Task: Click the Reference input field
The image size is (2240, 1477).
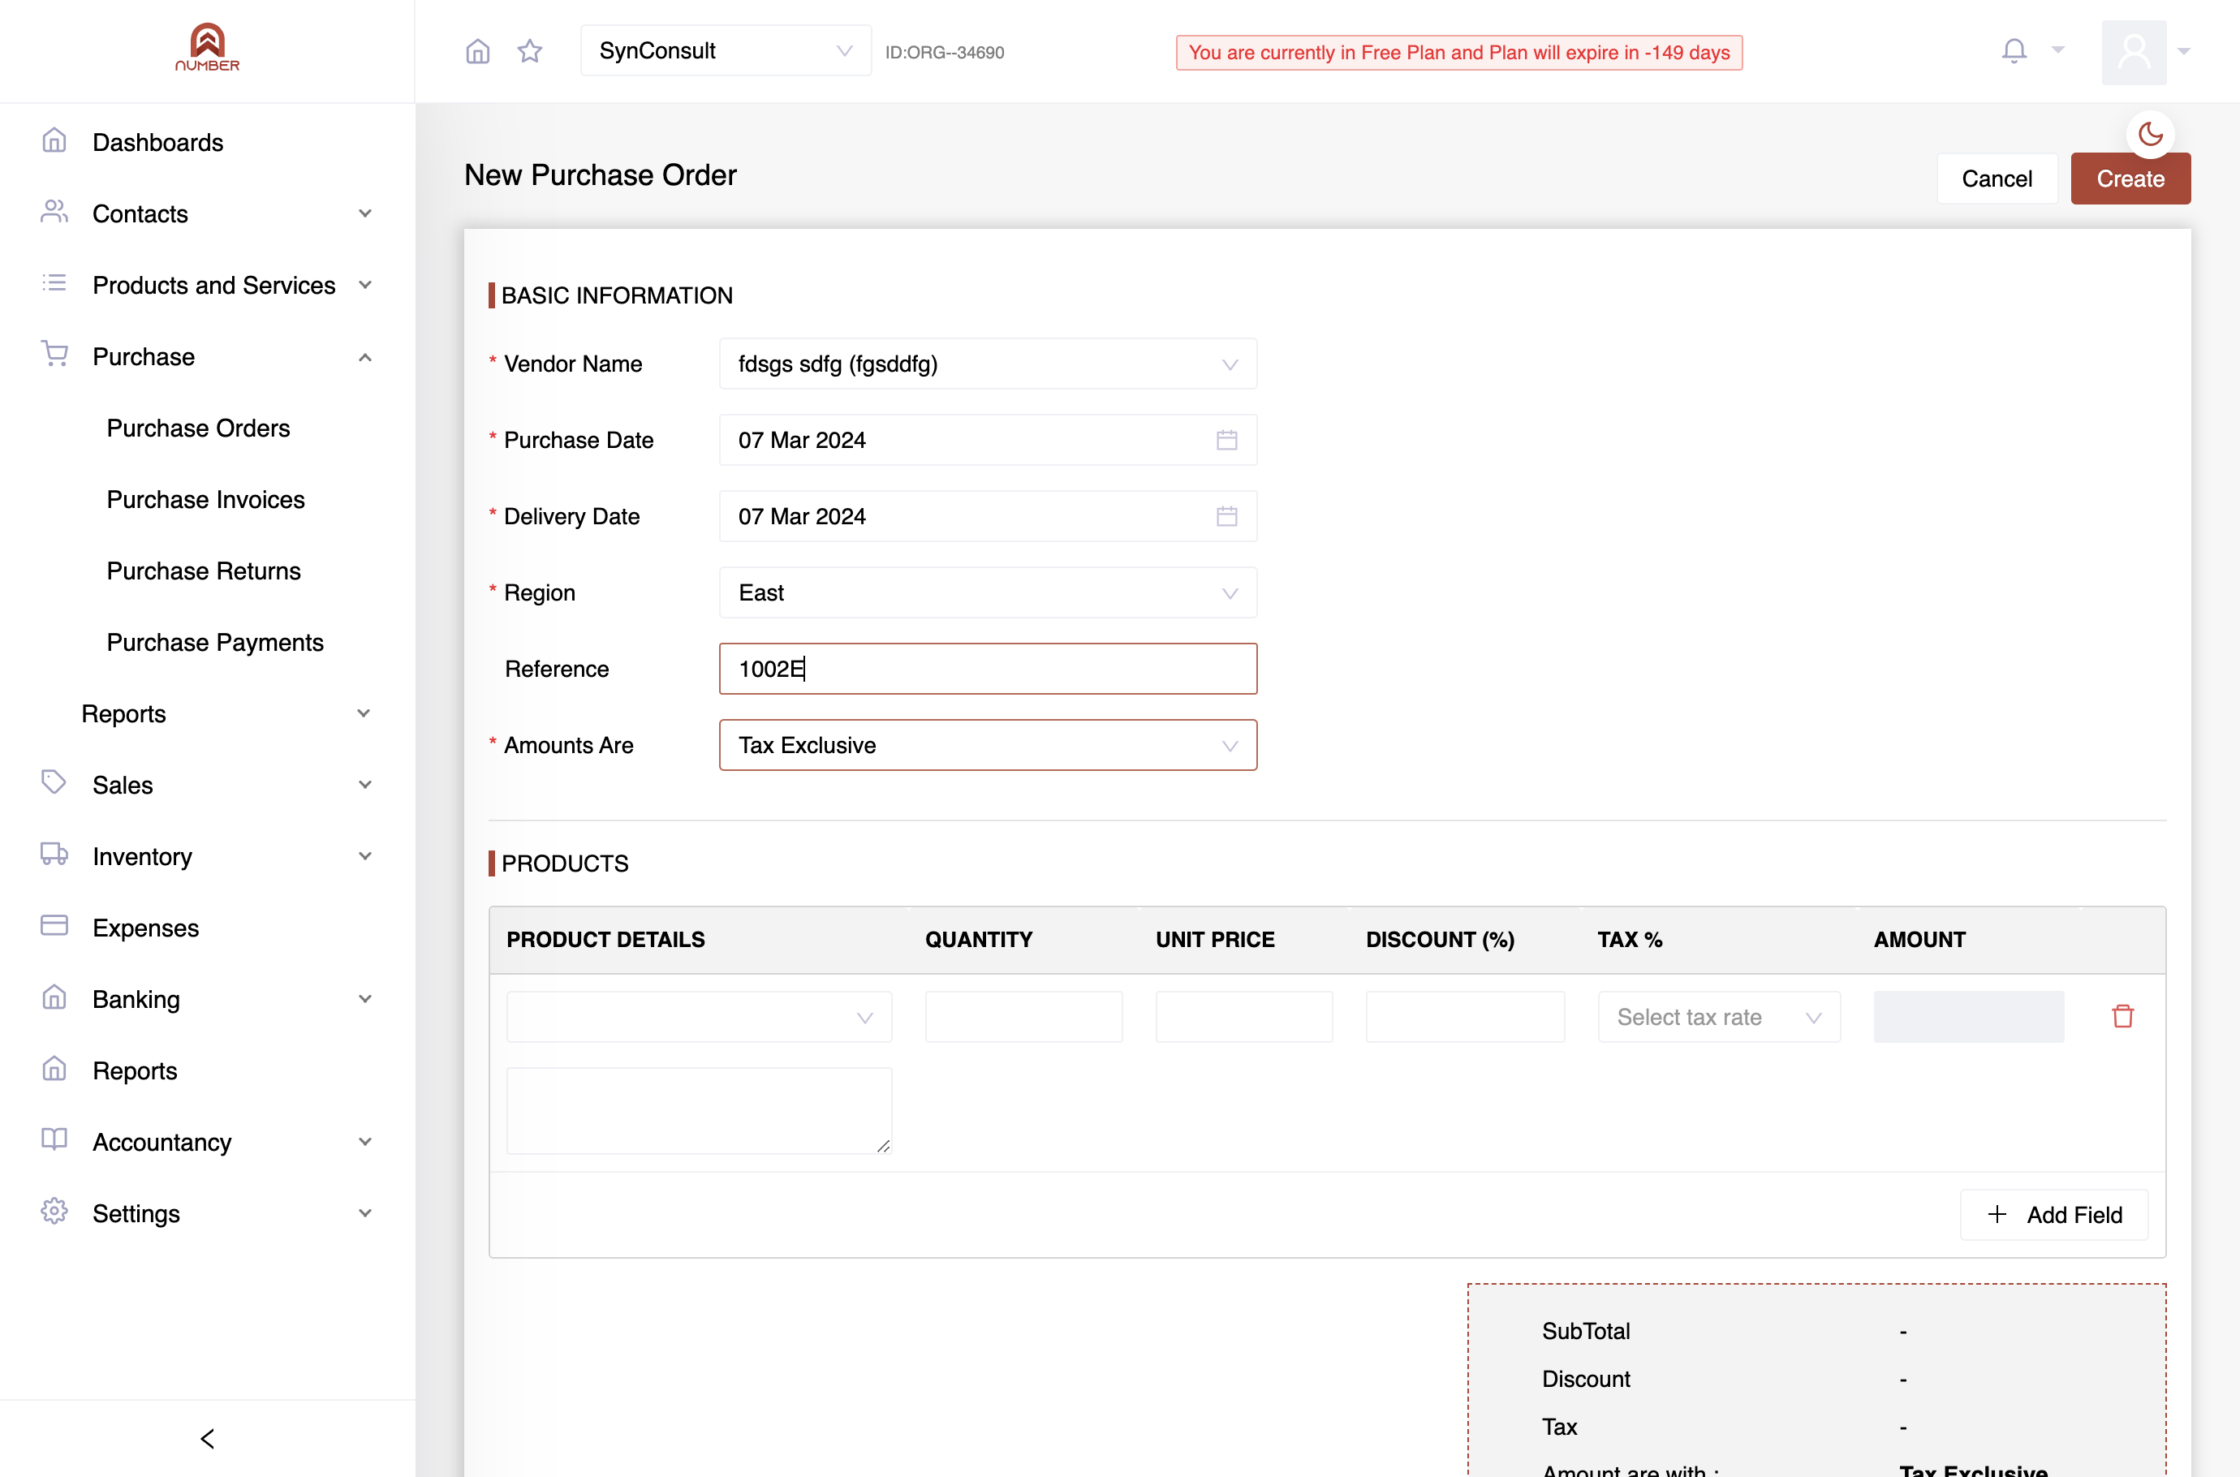Action: (x=987, y=669)
